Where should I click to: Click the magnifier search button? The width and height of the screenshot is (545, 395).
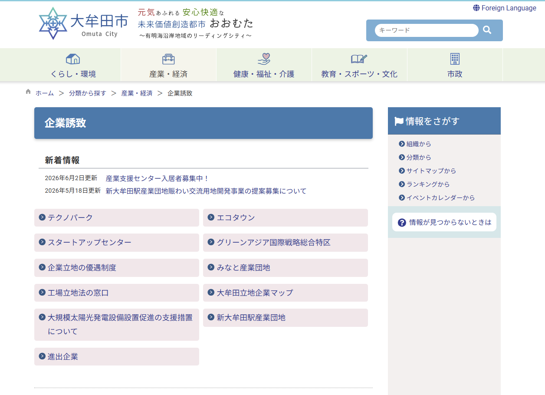487,30
